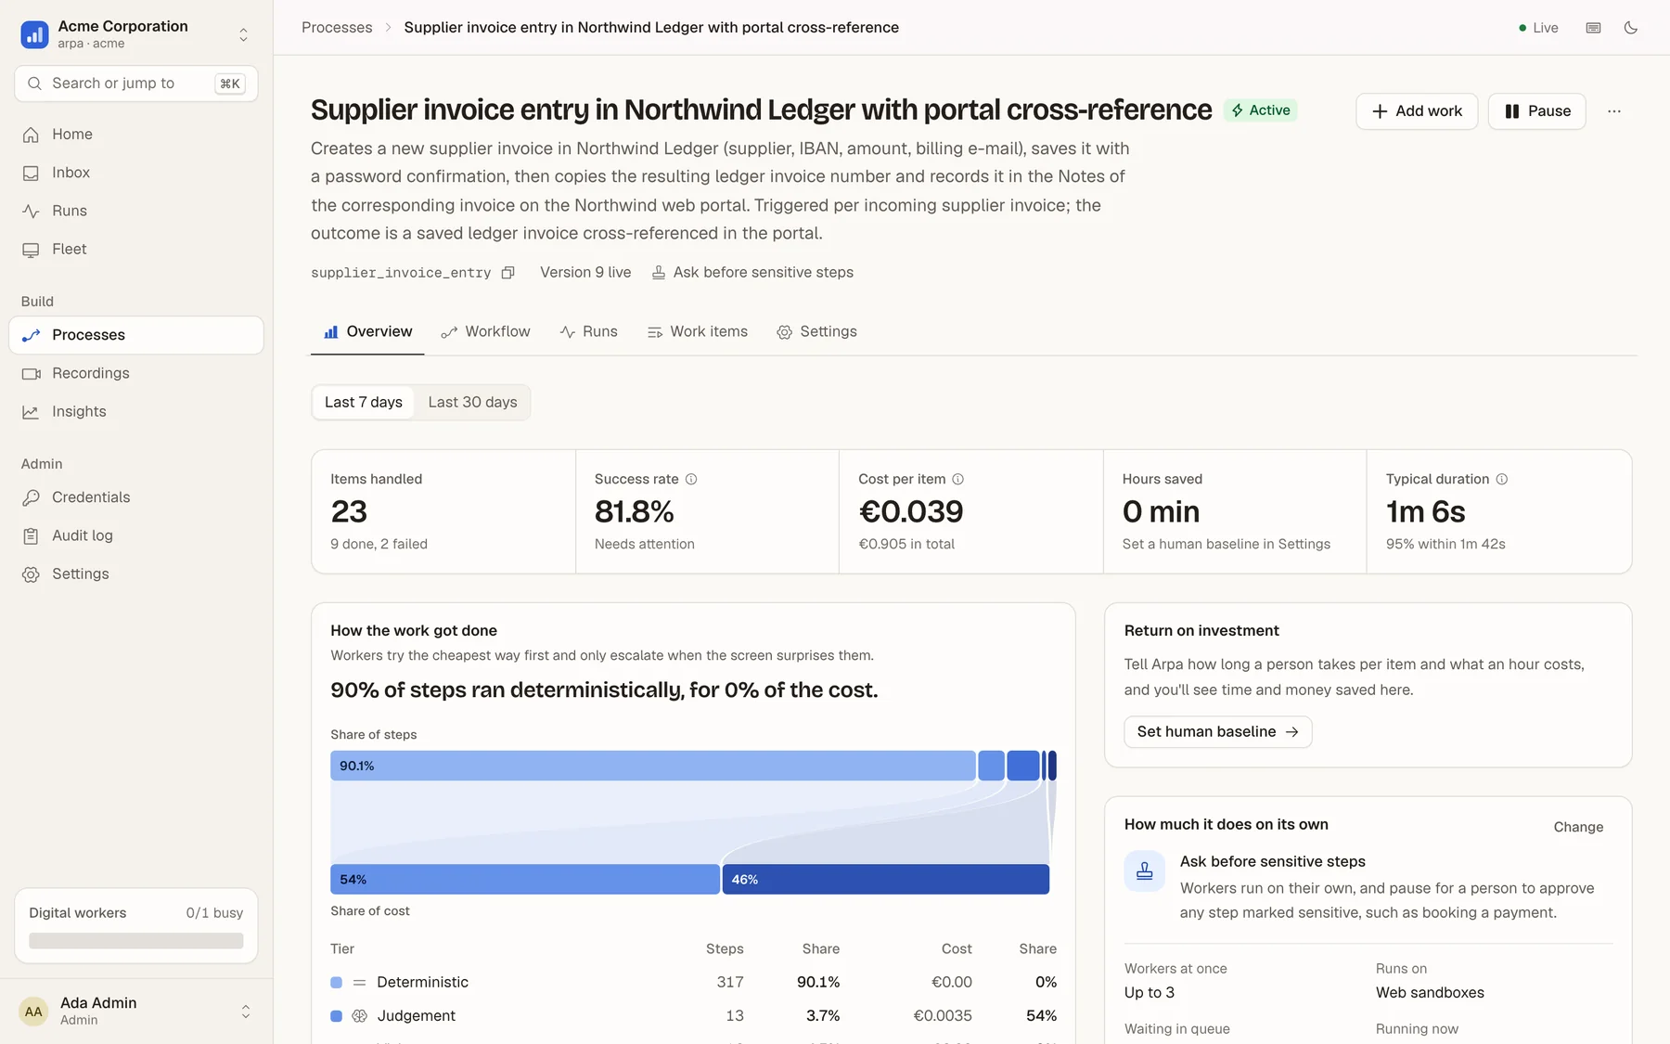This screenshot has width=1670, height=1044.
Task: Copy the supplier_invoice_entry identifier icon
Action: tap(507, 273)
